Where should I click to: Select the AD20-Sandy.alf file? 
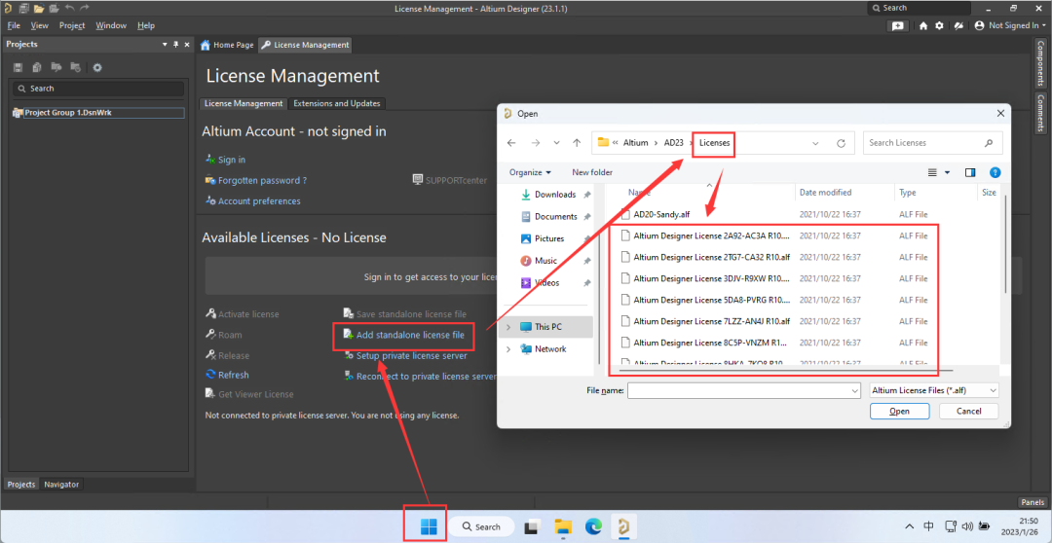pos(661,214)
